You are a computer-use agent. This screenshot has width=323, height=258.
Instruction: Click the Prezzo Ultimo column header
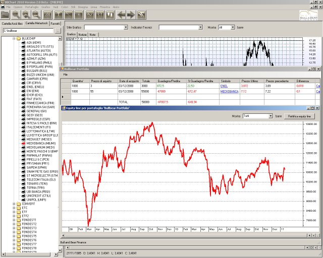(x=252, y=81)
